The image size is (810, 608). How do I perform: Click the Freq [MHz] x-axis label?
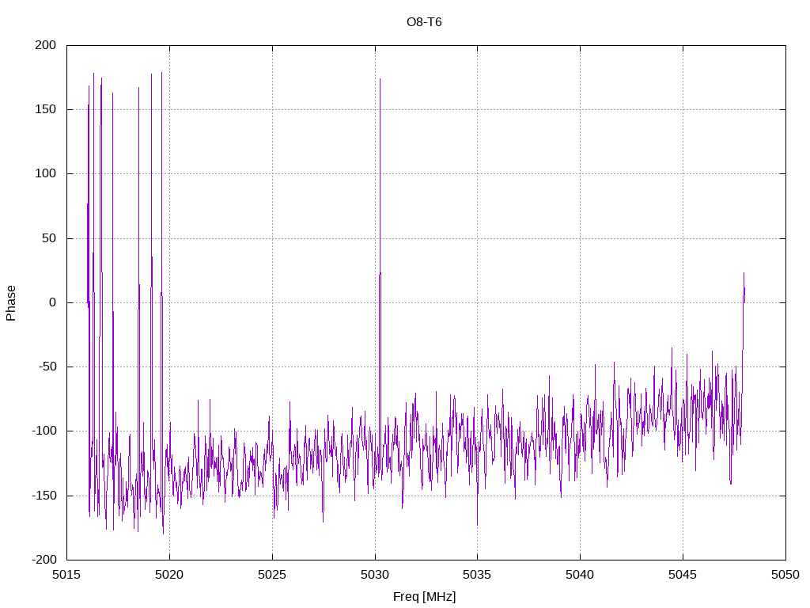point(424,597)
